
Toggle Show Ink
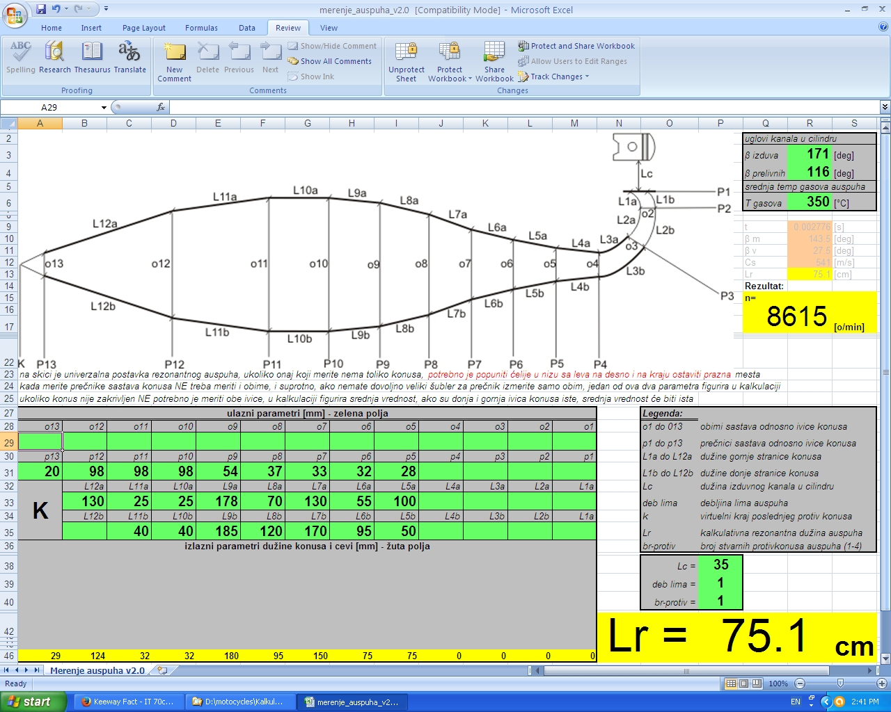311,76
